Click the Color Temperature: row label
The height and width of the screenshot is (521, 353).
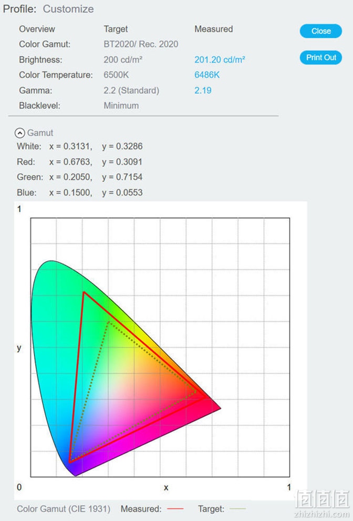click(56, 75)
